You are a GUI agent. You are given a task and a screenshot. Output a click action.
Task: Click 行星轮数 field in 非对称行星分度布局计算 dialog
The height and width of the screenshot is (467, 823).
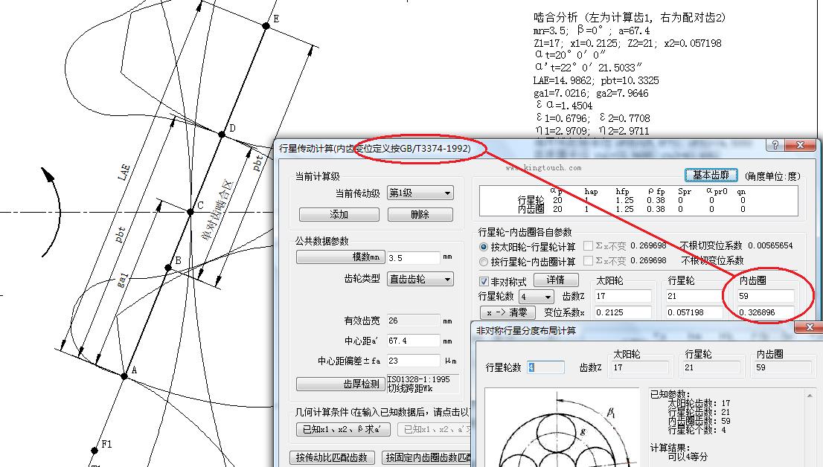click(546, 367)
